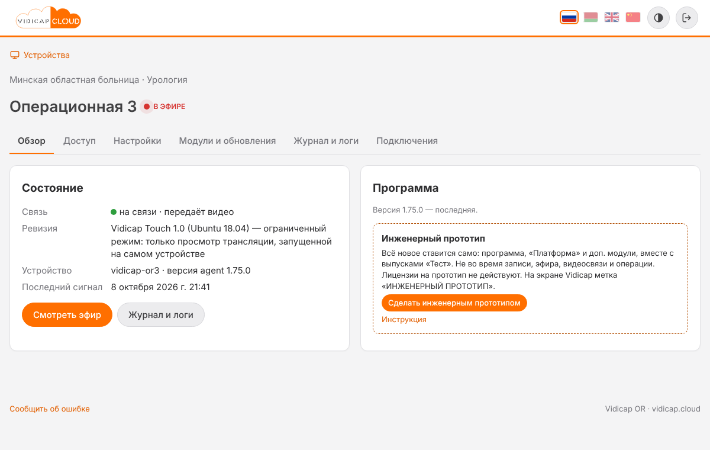The image size is (710, 450).
Task: Switch language to Chinese flag
Action: point(633,17)
